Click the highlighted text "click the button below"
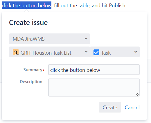This screenshot has width=151, height=123. [26, 5]
